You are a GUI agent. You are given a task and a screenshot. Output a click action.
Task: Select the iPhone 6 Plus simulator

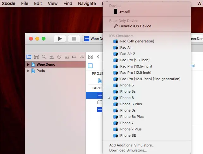coord(146,104)
